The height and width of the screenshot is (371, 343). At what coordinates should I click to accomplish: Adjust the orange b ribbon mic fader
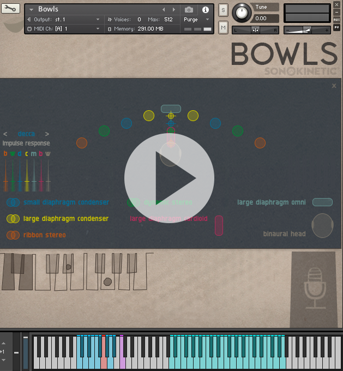pos(5,181)
